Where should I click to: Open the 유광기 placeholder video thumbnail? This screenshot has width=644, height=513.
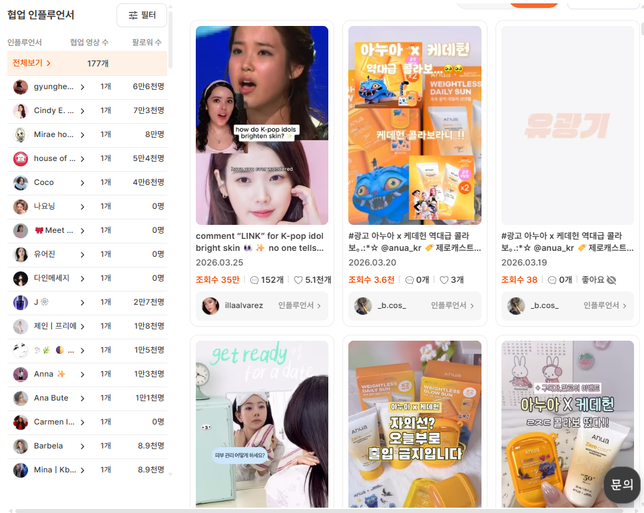coord(567,125)
